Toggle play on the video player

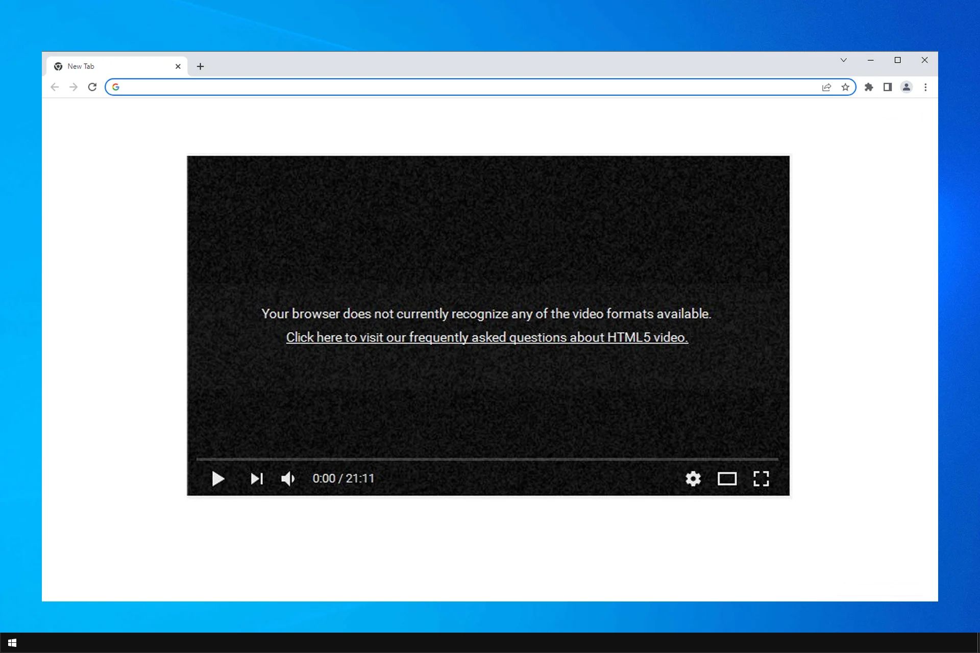[x=218, y=479]
